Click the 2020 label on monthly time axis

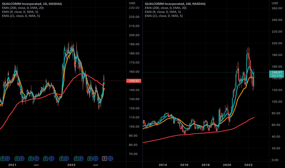coord(227,165)
